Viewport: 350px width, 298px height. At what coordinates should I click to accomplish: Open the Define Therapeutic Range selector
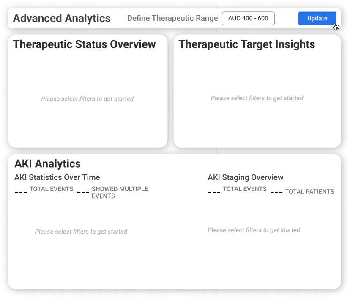point(248,18)
